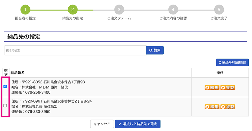Uncheck the 株式会社 MDM delivery address checkbox
Viewport: 252px width, 131px height.
pos(5,86)
